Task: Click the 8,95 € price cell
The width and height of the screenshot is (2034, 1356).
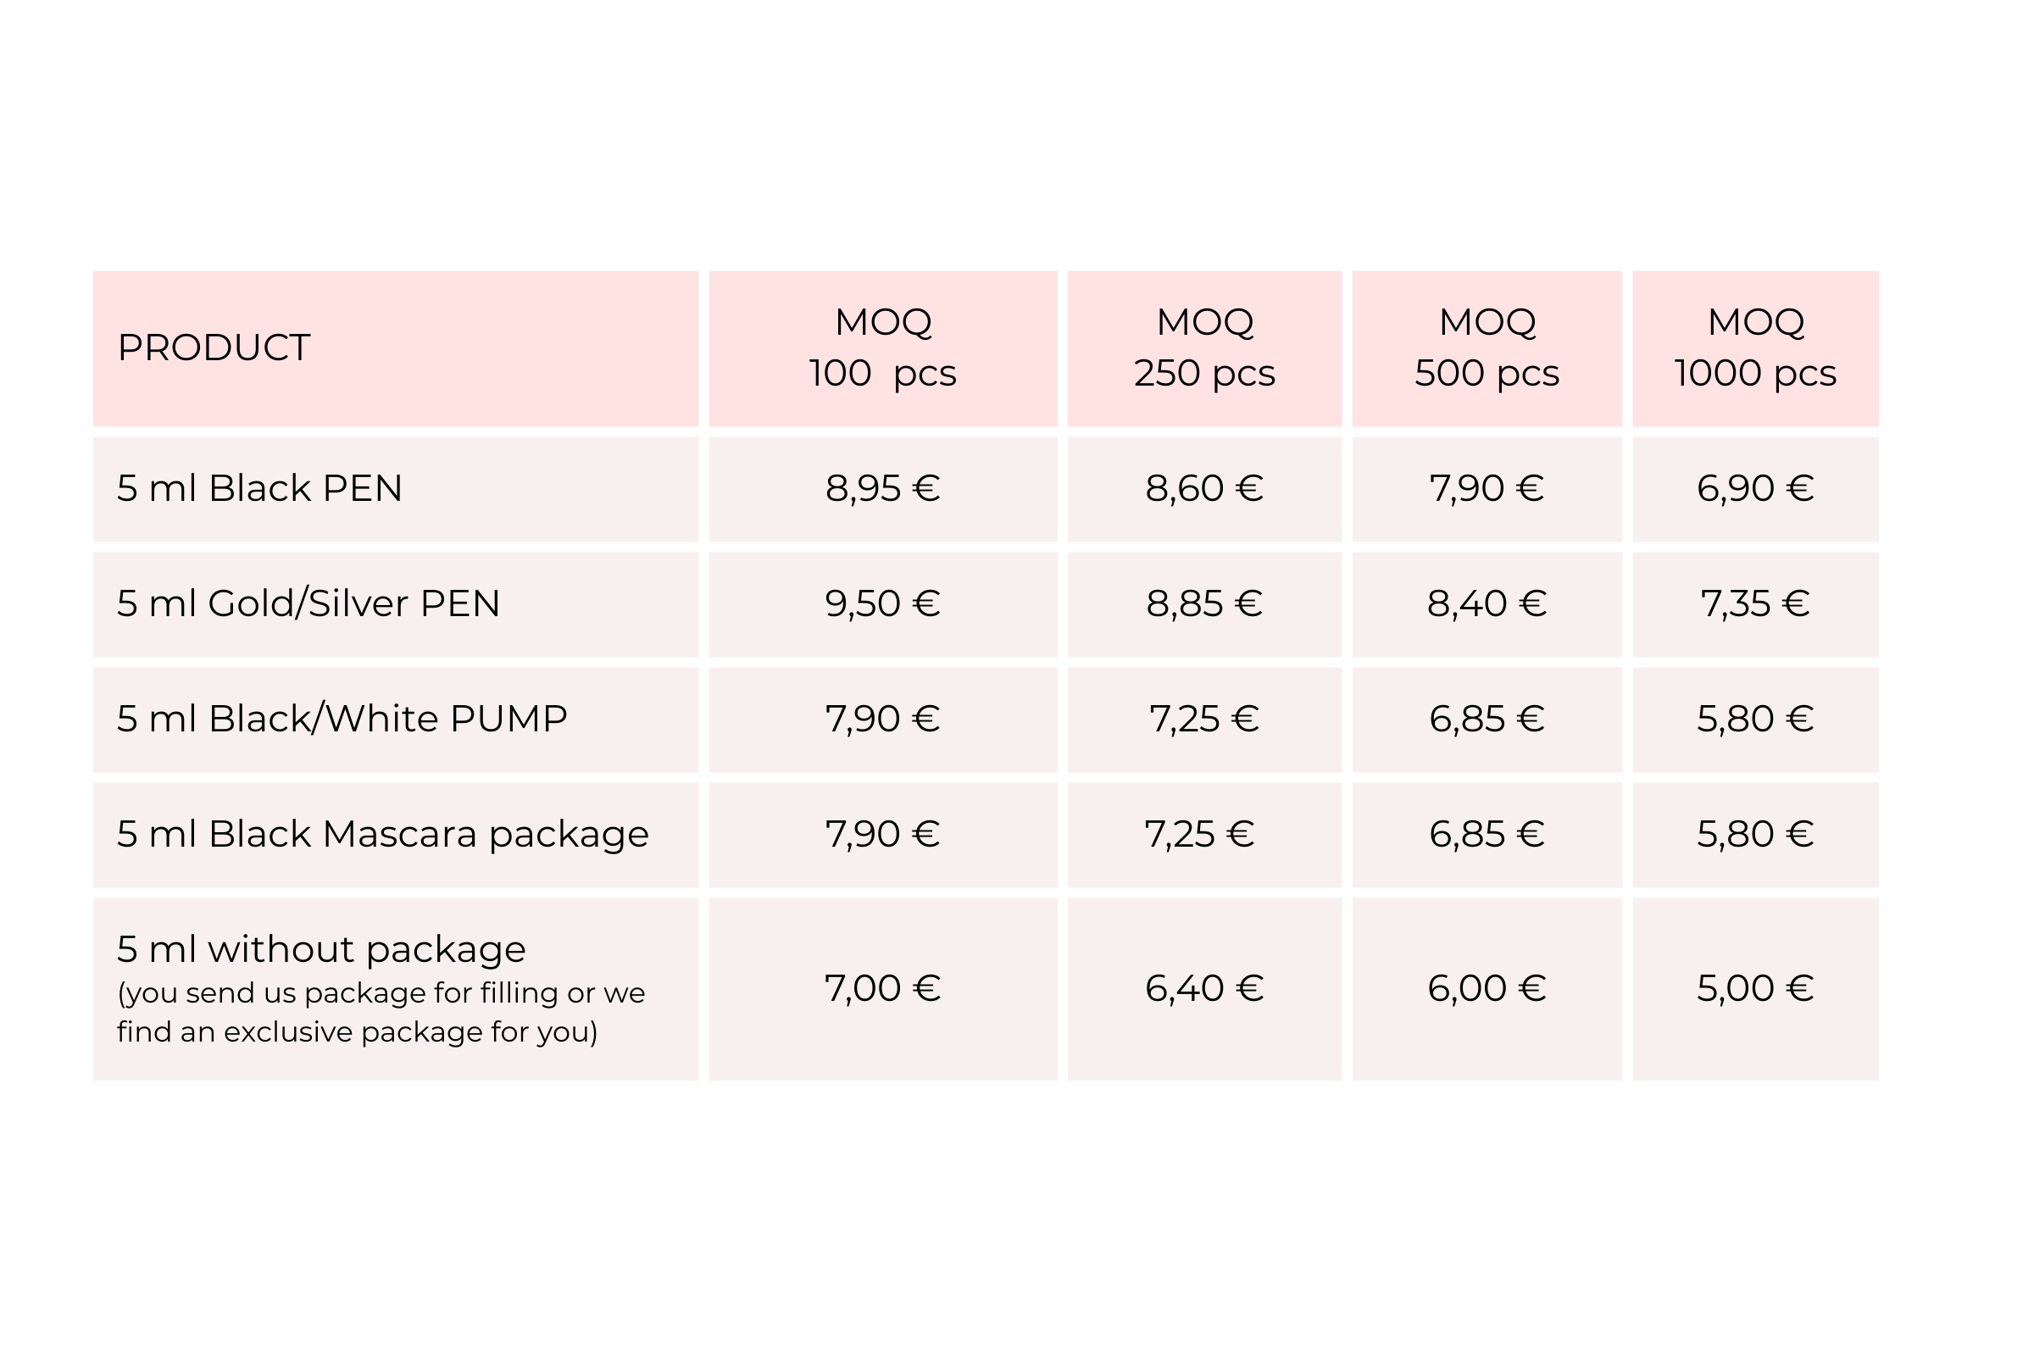Action: (x=882, y=489)
